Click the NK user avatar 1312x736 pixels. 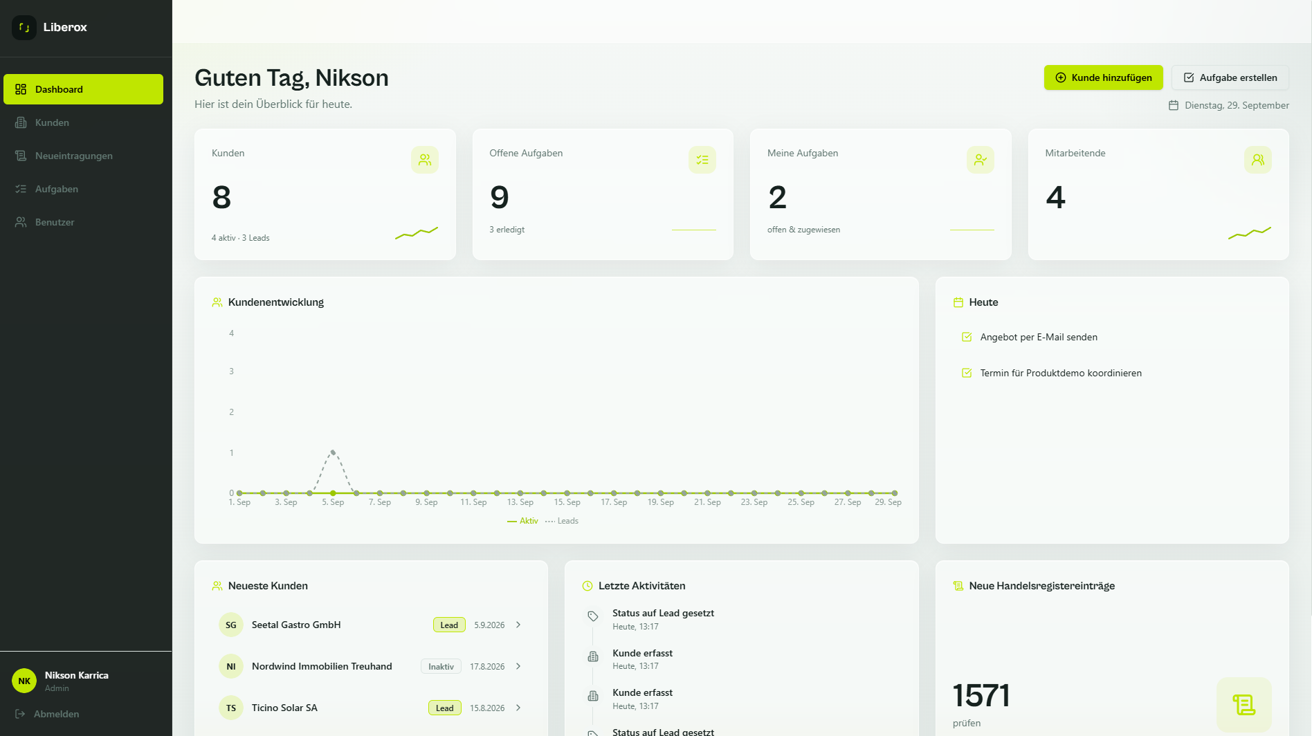pos(24,681)
